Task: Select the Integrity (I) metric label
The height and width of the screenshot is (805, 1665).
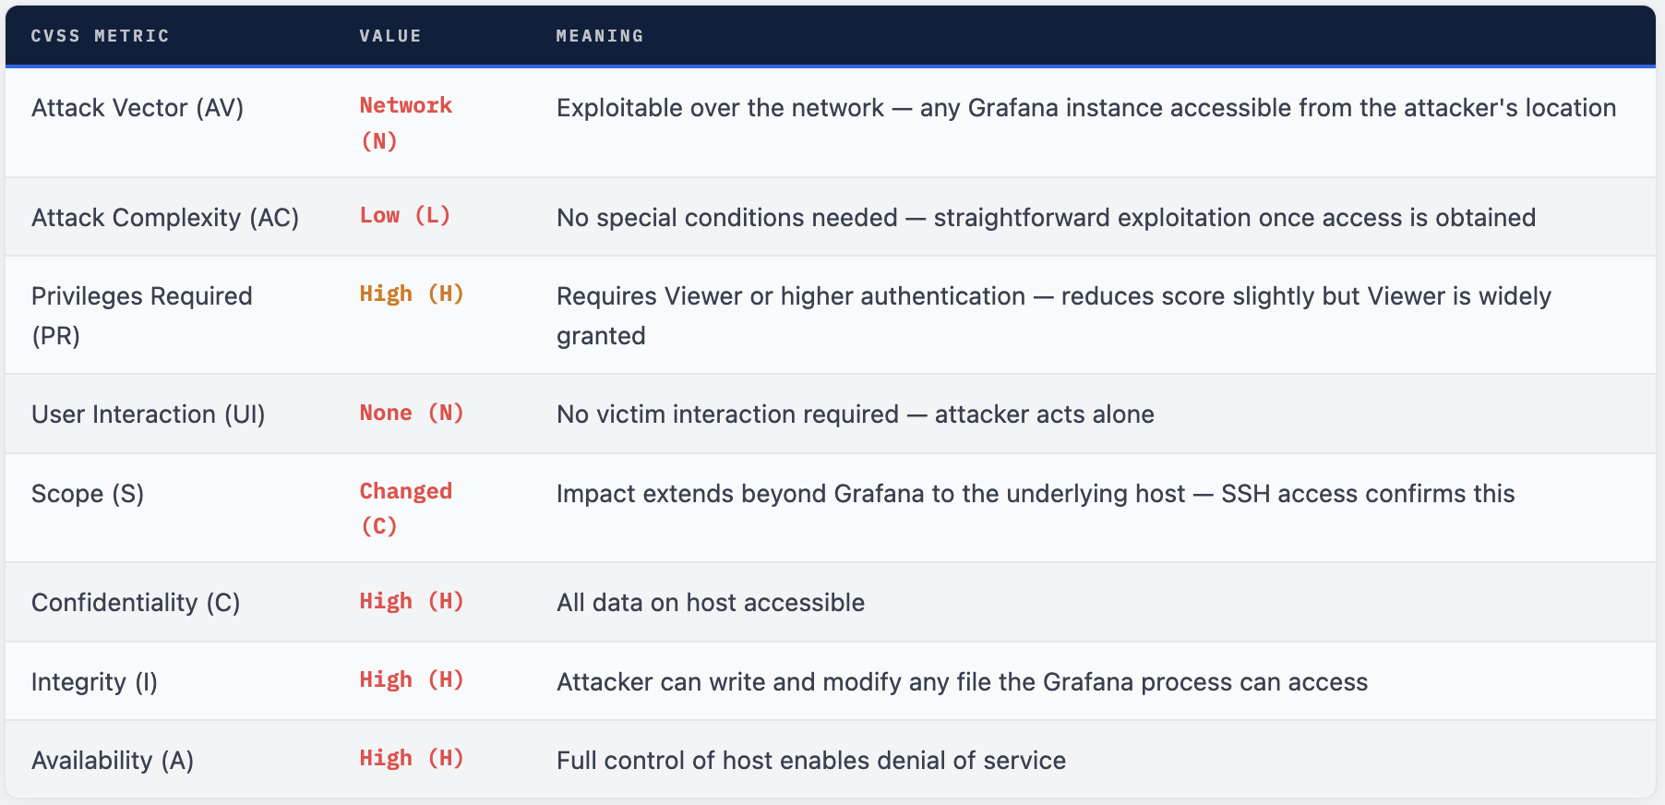Action: tap(94, 682)
